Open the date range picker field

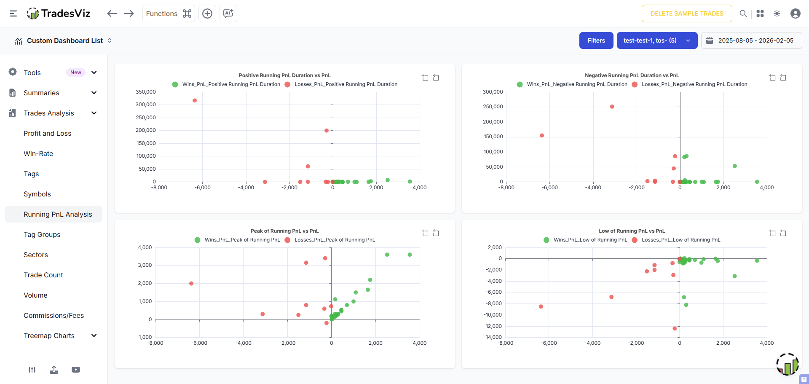tap(751, 40)
